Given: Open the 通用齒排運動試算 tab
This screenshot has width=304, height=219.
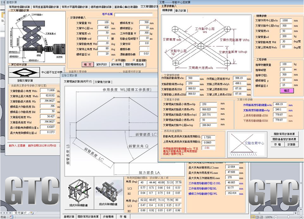Looking at the screenshot, I should point(101,7).
